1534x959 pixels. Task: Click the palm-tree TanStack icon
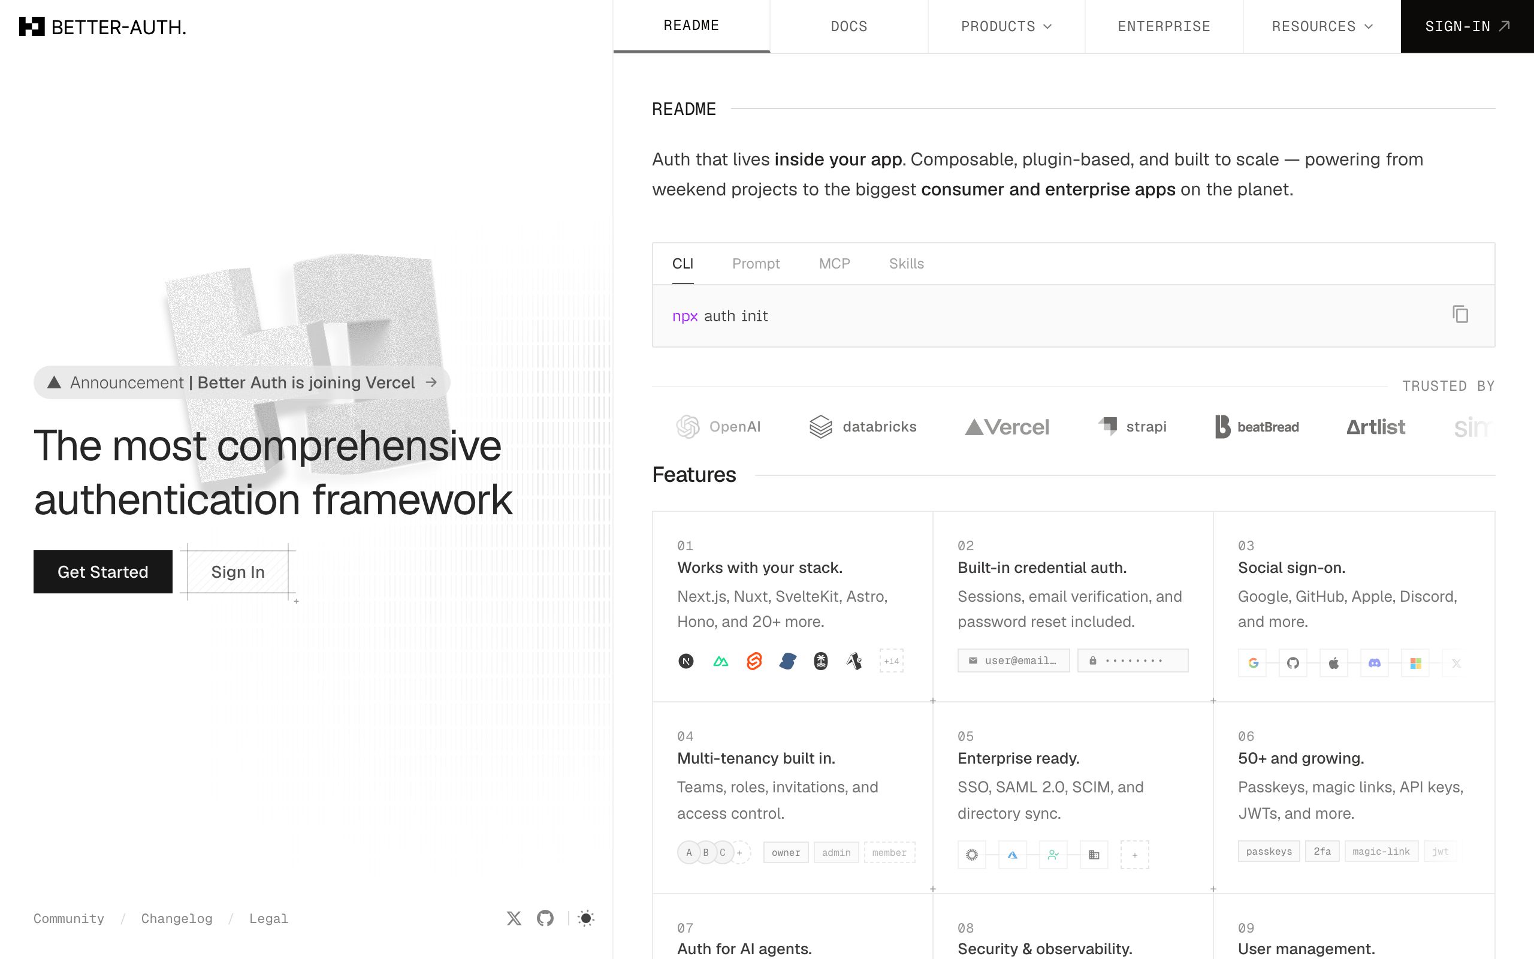[821, 662]
